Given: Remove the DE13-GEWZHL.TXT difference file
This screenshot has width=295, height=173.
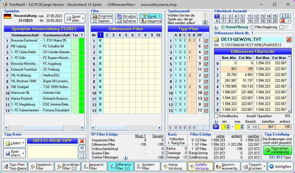Looking at the screenshot, I should (x=289, y=40).
